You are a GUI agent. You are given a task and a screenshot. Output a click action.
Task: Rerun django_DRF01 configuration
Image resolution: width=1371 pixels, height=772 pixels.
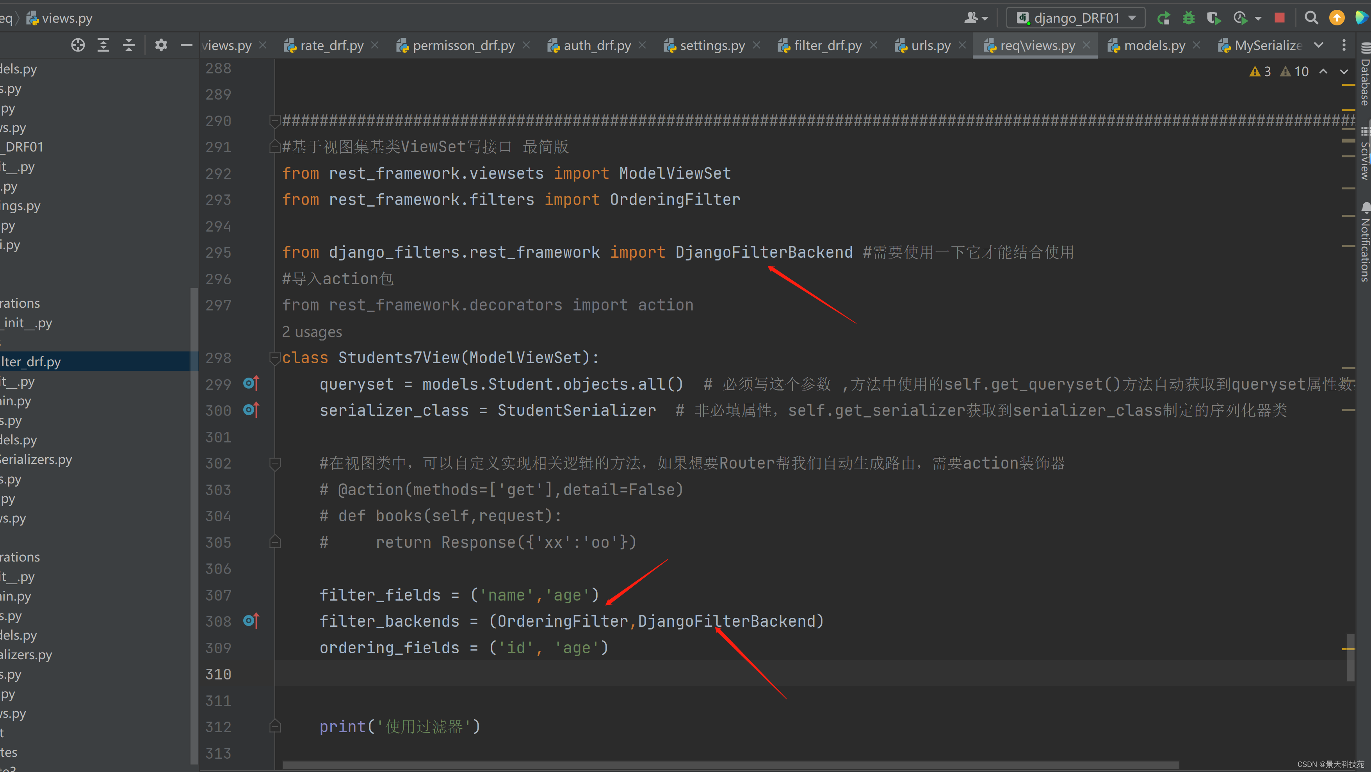click(x=1163, y=18)
